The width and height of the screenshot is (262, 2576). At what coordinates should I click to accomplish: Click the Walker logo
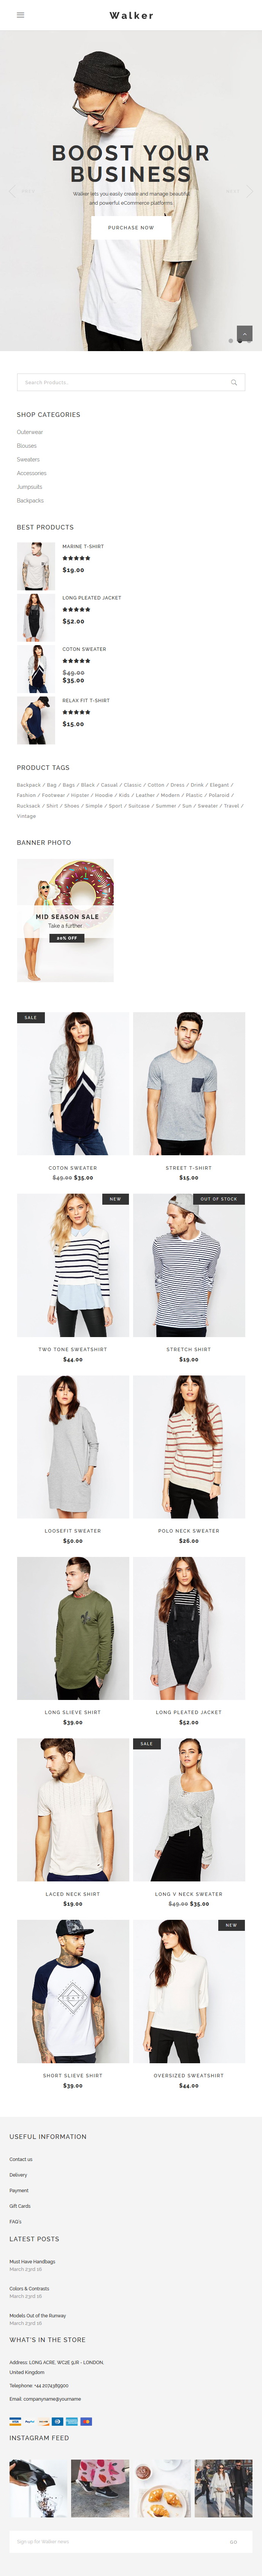tap(131, 15)
